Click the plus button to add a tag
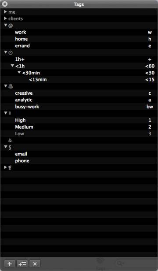This screenshot has width=158, height=271. click(10, 264)
